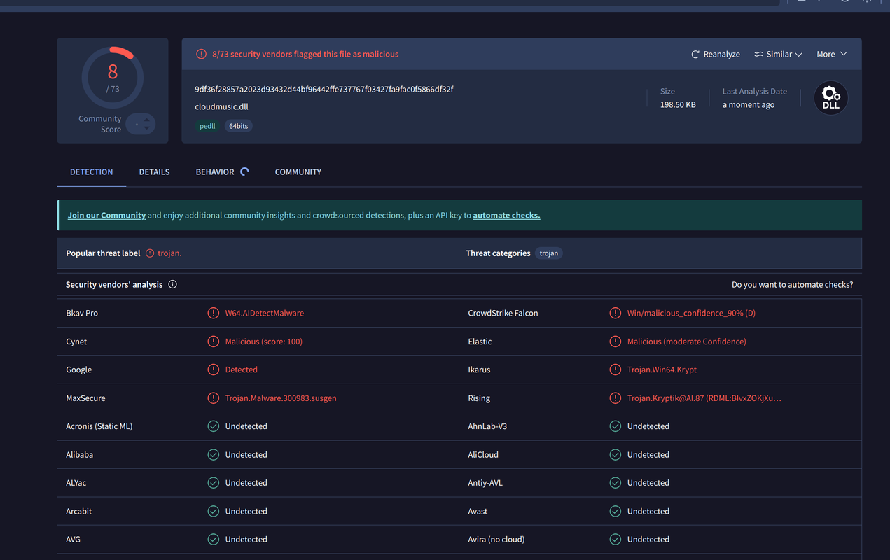Follow the Join our Community link
Screen dimensions: 890x560
coord(106,216)
